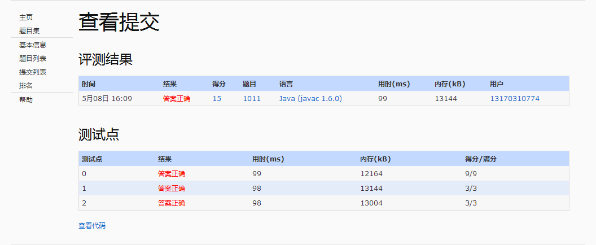Click 答案正确 in the test point 1 row
This screenshot has height=245, width=596.
172,189
